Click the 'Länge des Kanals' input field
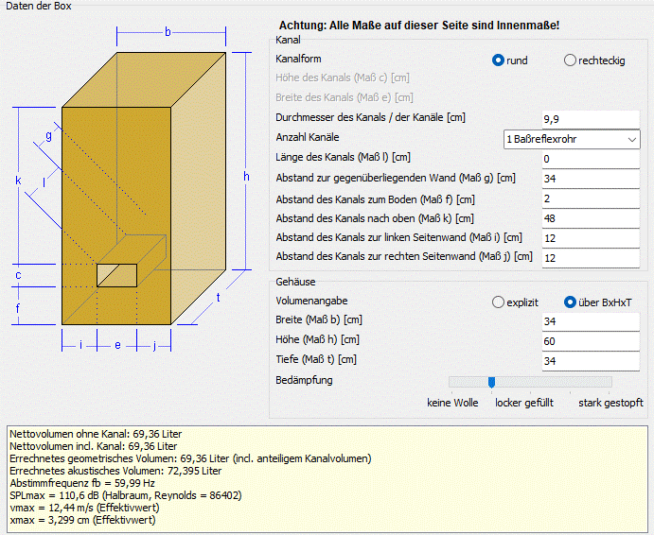Viewport: 654px width, 535px height. (x=590, y=159)
